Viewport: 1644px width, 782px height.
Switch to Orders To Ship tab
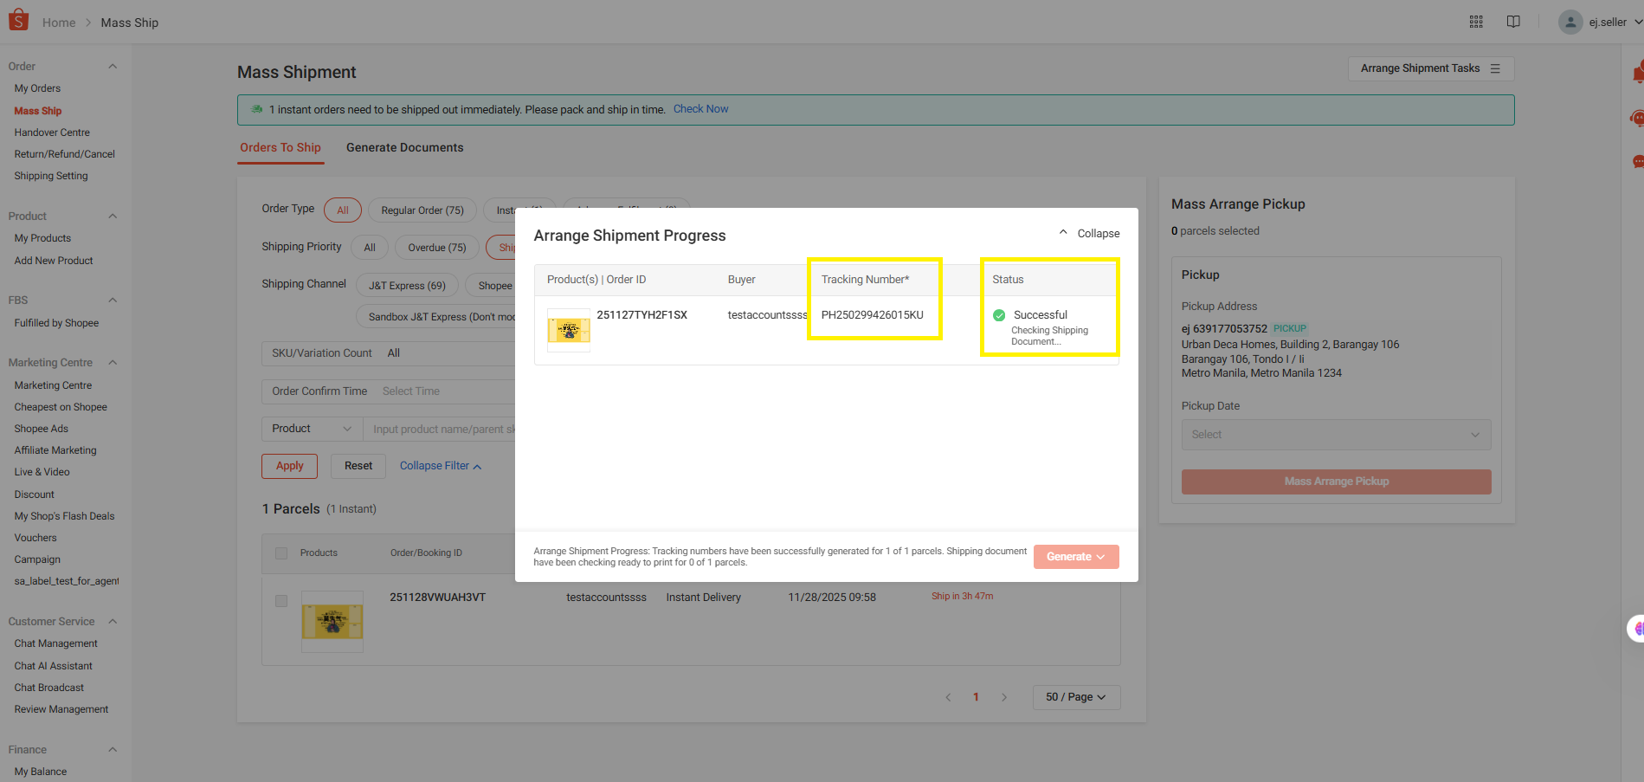[x=280, y=148]
